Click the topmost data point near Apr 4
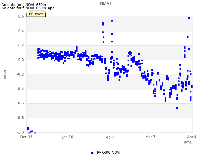This screenshot has width=212, height=159. (189, 18)
